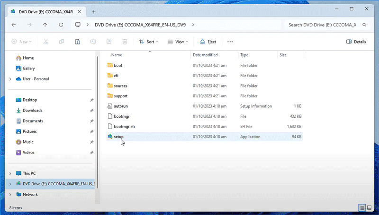Open Videos in quick access
Screen dimensions: 379x215
pyautogui.click(x=25, y=152)
